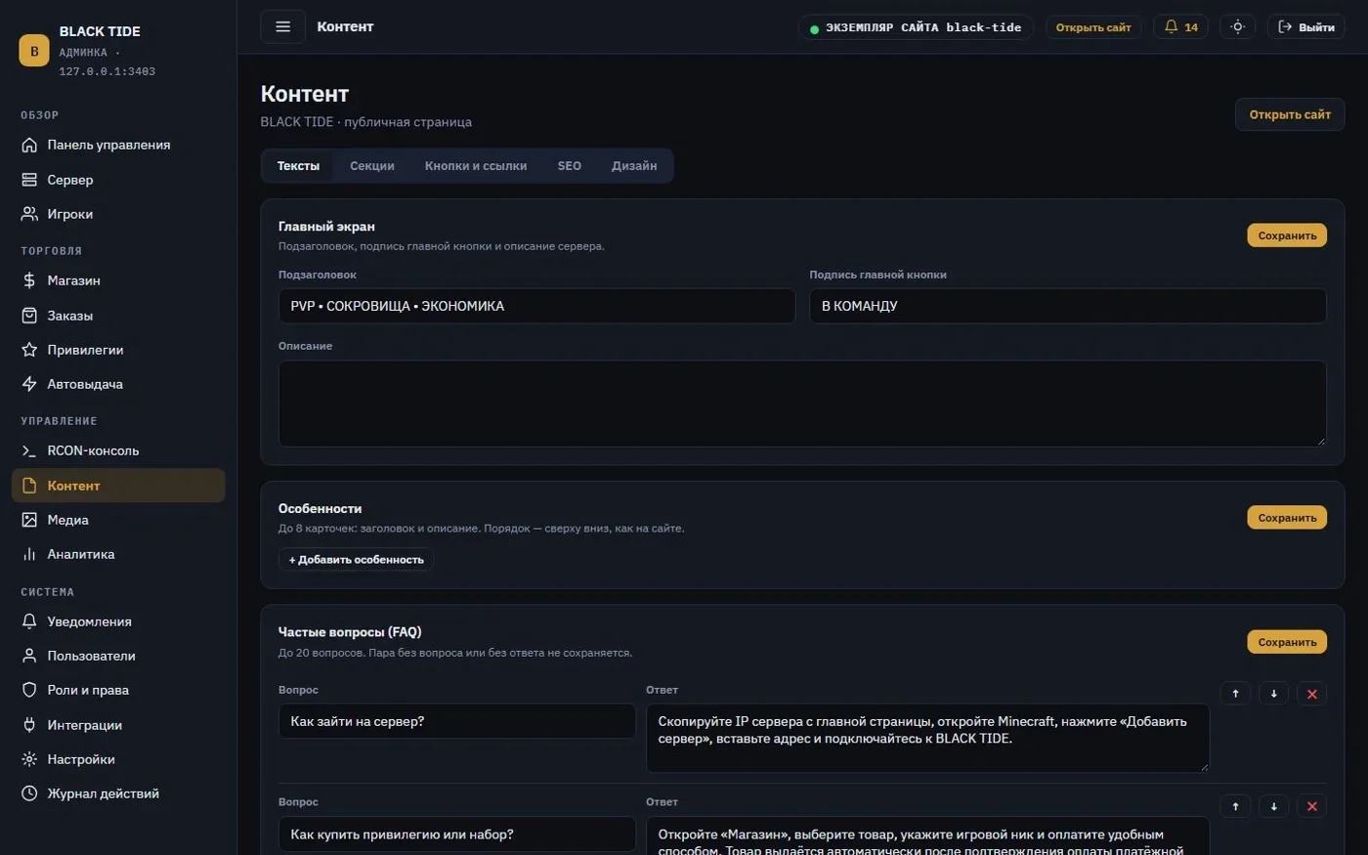Go to Пользователи
This screenshot has width=1368, height=855.
[118, 656]
